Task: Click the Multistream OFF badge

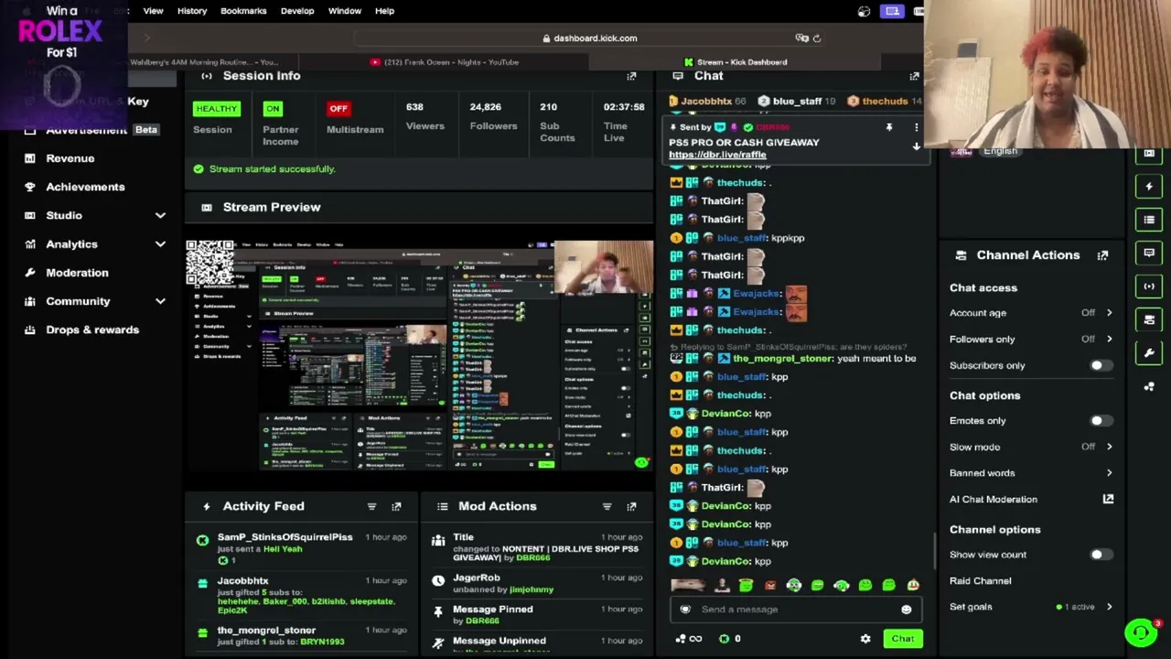Action: click(x=338, y=109)
